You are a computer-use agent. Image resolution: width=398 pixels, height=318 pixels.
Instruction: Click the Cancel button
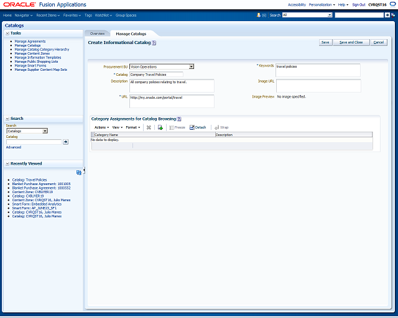379,43
